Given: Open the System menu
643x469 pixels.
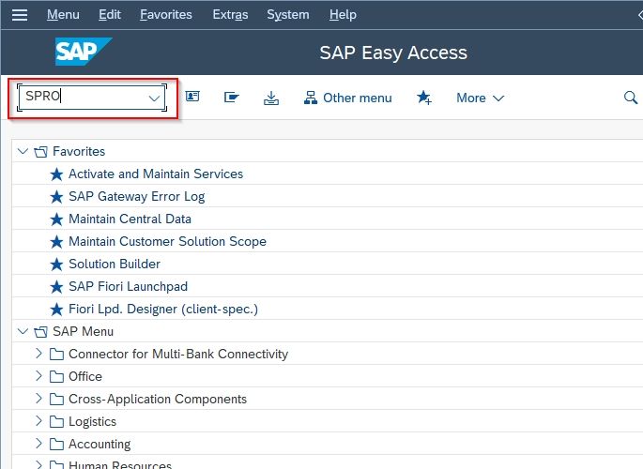Looking at the screenshot, I should pos(288,15).
